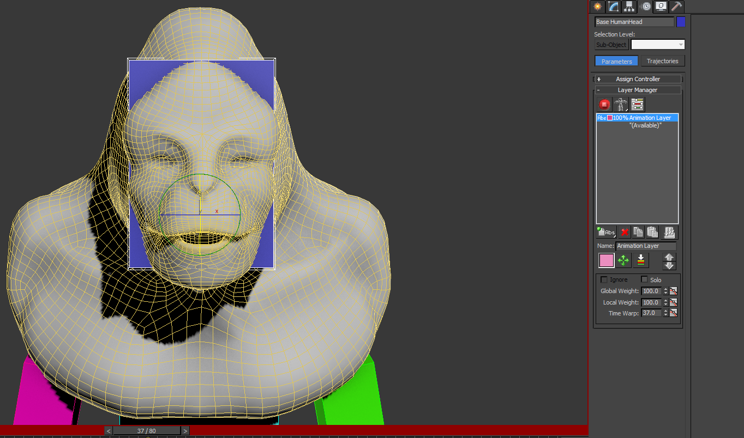Open the Create command panel tab
The width and height of the screenshot is (744, 438).
tap(598, 7)
